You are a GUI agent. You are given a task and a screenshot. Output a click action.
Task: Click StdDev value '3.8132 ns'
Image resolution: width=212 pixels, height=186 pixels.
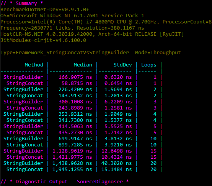[x=118, y=139]
